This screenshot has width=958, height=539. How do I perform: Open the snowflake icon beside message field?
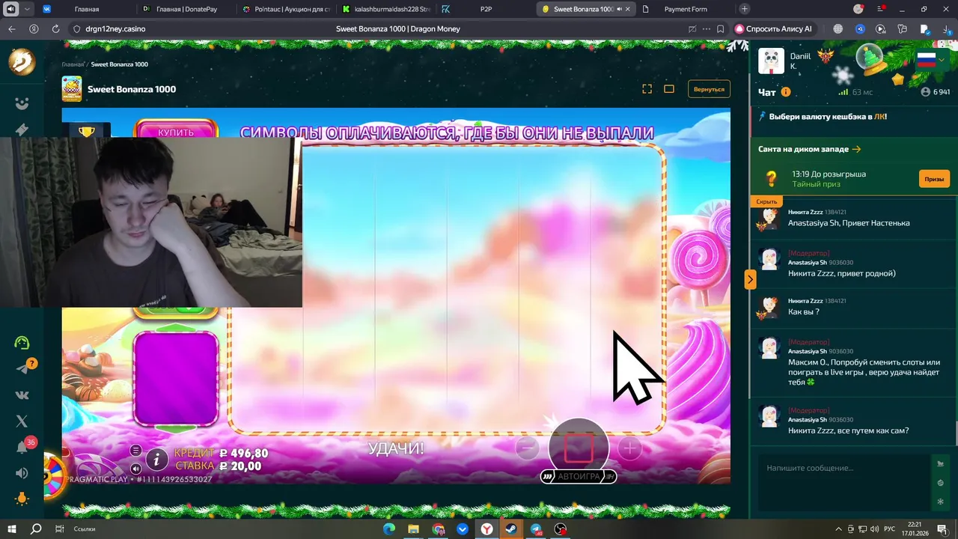[941, 501]
